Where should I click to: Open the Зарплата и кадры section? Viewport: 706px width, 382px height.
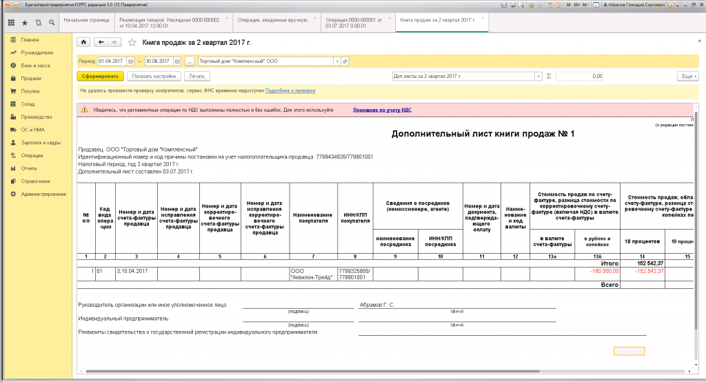point(41,142)
